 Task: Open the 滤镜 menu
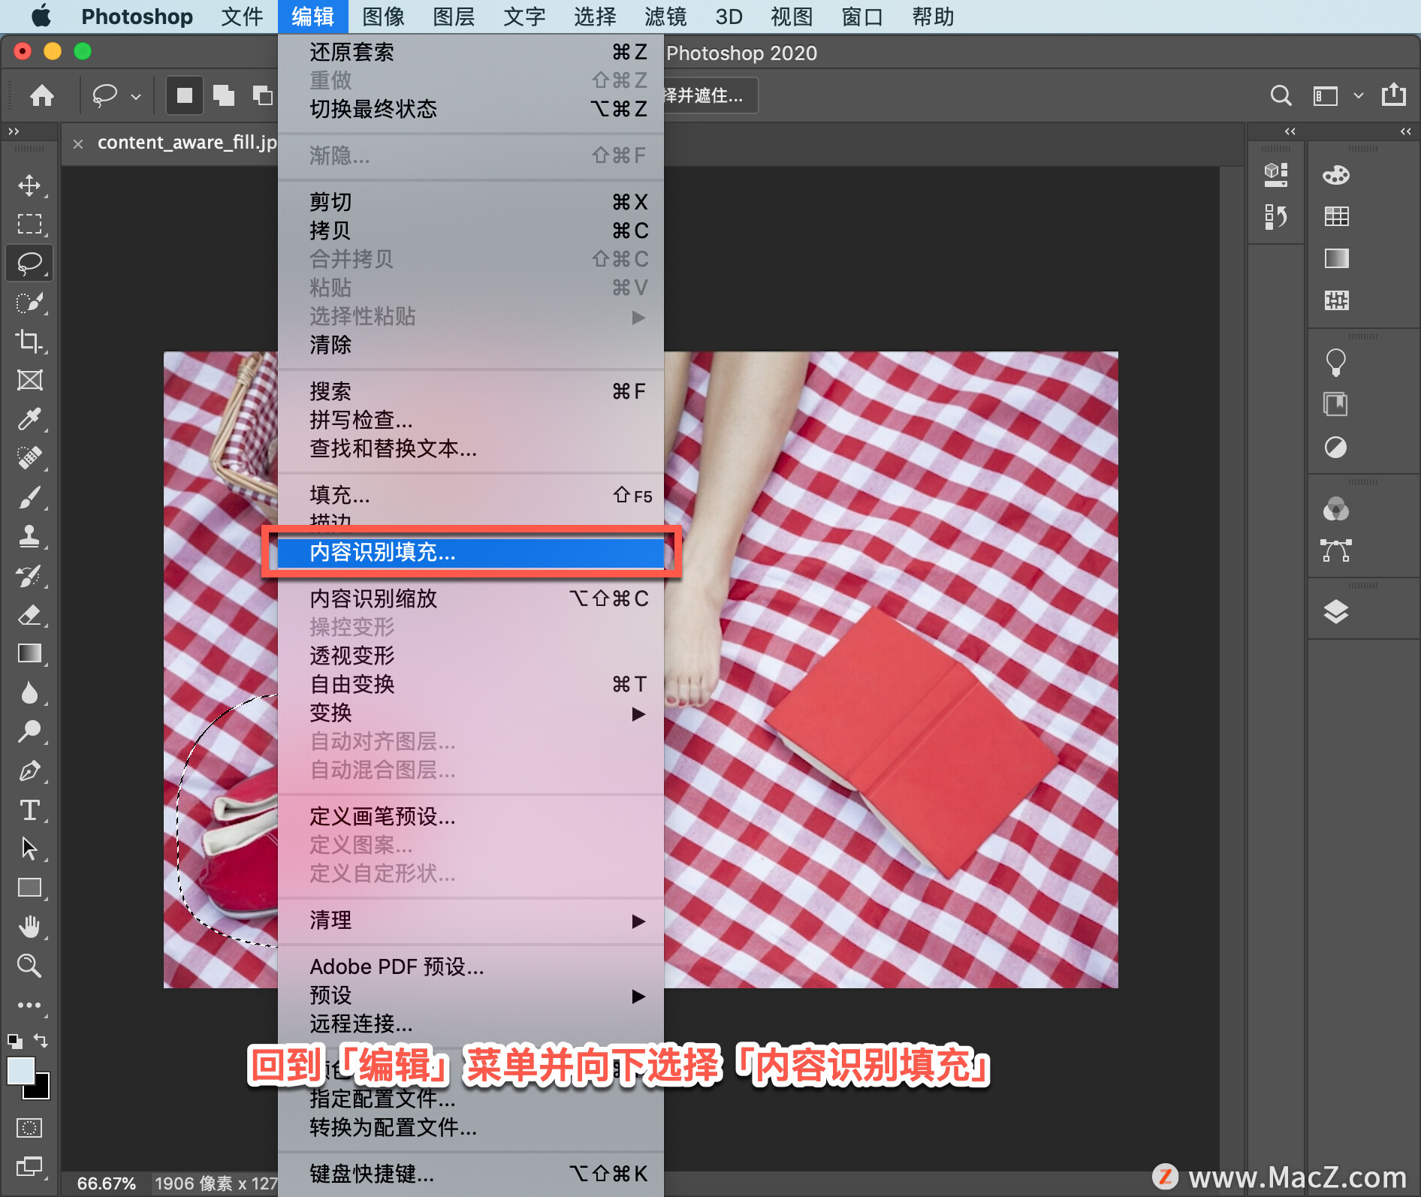(665, 17)
